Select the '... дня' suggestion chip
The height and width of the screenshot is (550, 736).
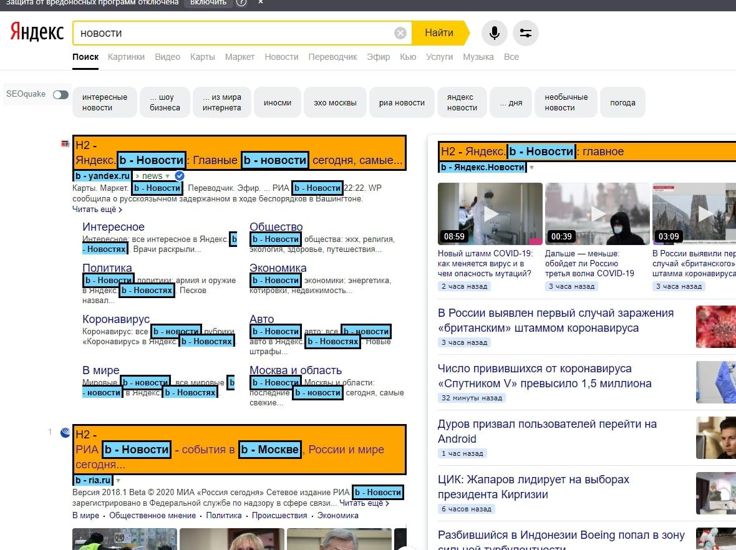511,102
